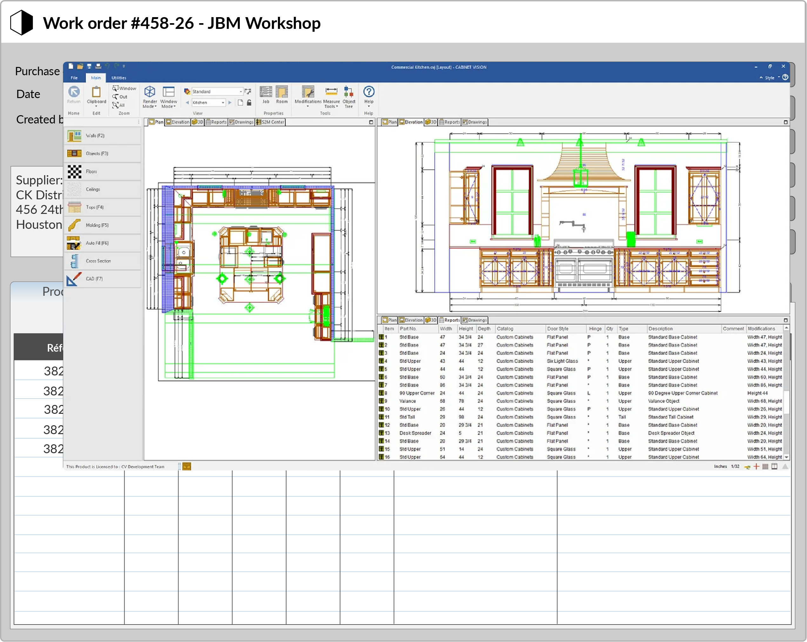
Task: Click the Zoom All button
Action: 119,105
